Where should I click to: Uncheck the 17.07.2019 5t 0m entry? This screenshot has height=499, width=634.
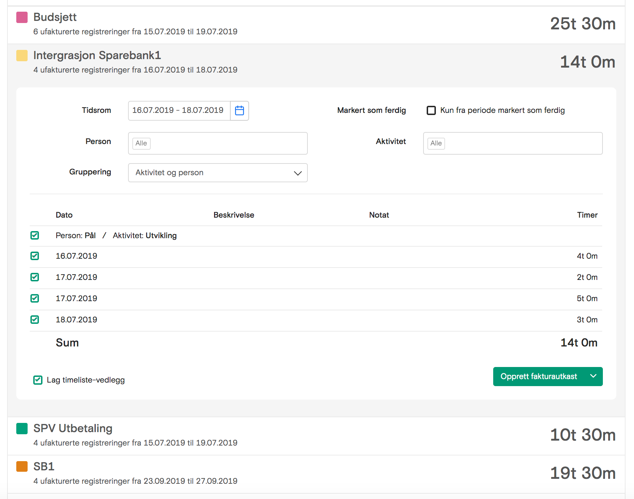pyautogui.click(x=35, y=298)
